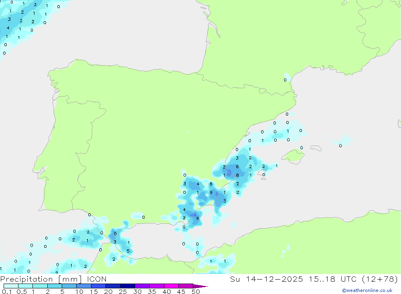The image size is (401, 294).
Task: Click the 'ICON' model name label
Action: [x=97, y=279]
